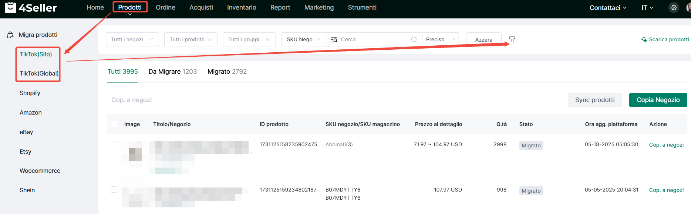Screen dimensions: 691x214
Task: Select Etsy in the sidebar
Action: [26, 151]
